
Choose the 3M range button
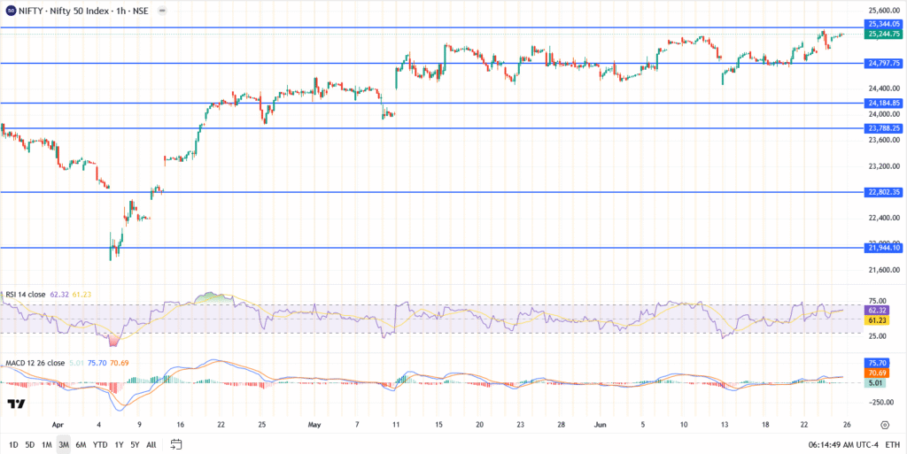pos(65,444)
